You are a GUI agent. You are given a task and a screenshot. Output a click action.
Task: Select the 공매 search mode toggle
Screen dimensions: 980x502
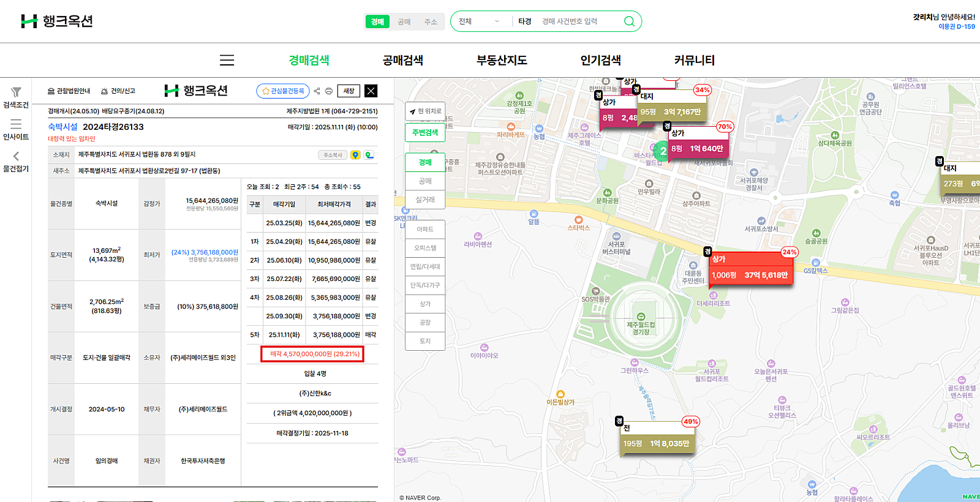(x=404, y=22)
